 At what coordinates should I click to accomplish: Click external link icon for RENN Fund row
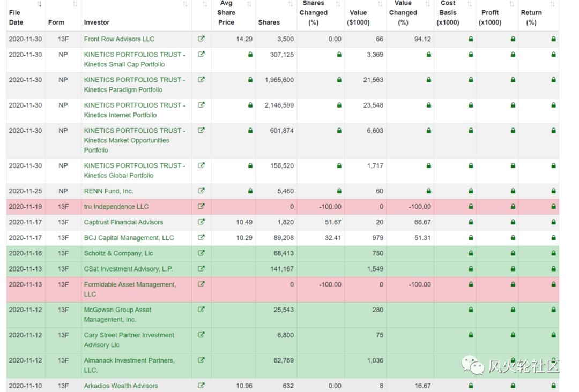(x=201, y=191)
